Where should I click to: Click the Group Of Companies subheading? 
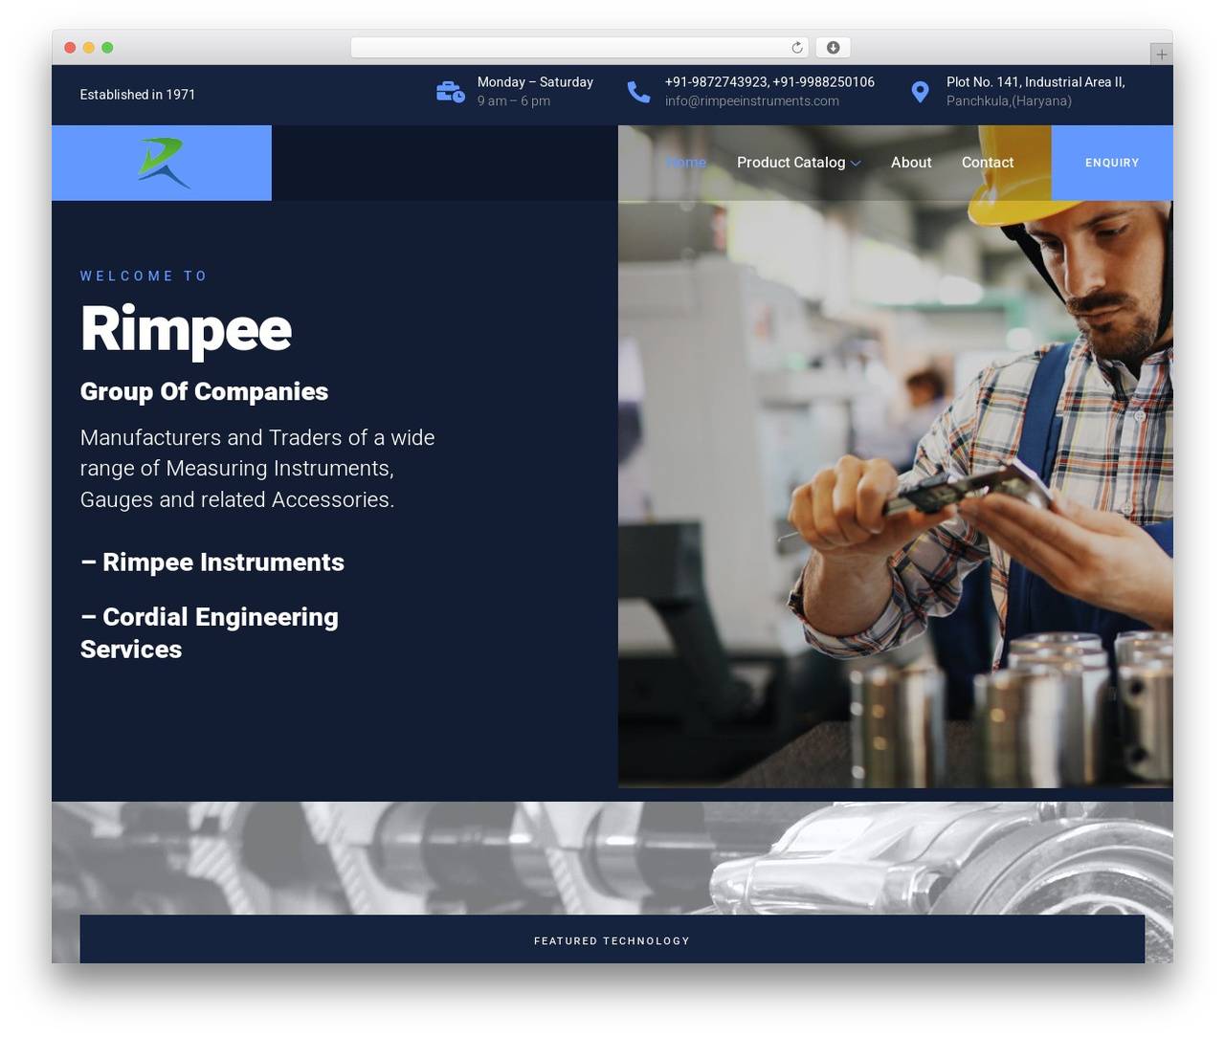click(x=204, y=392)
